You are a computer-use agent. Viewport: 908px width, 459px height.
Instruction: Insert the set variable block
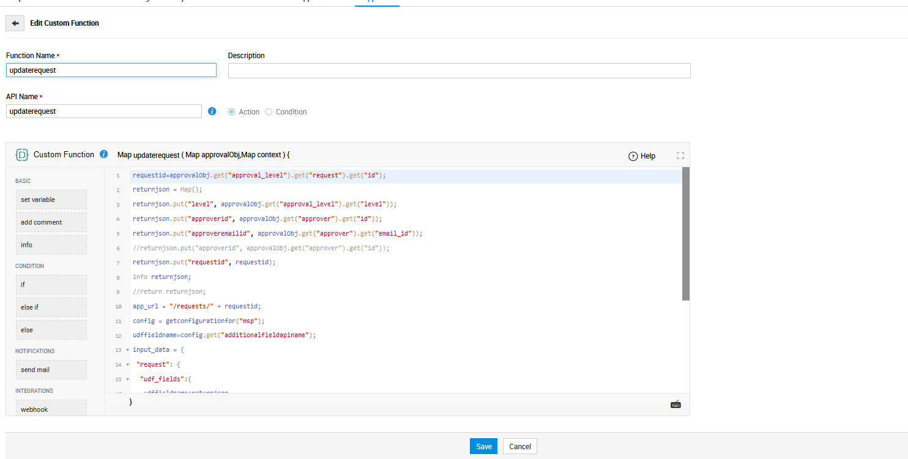click(51, 200)
